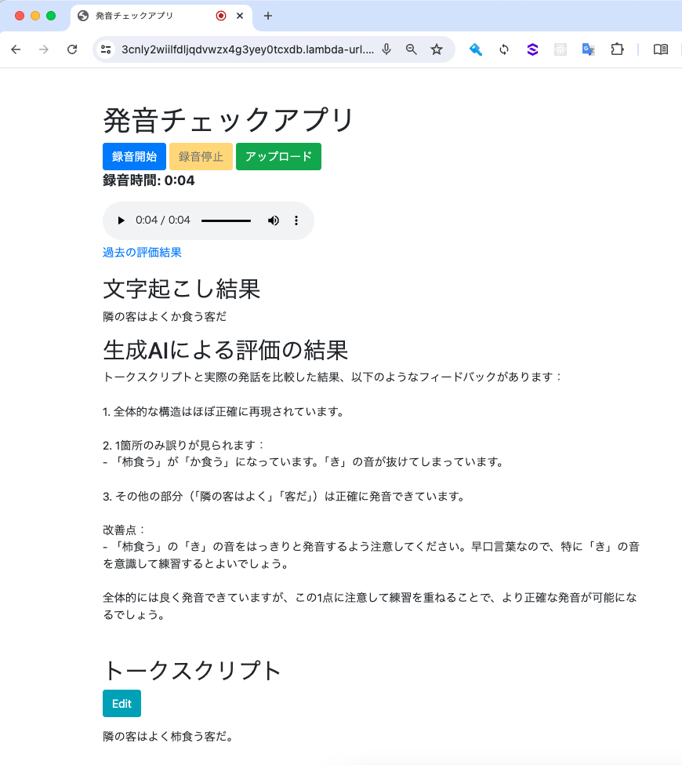Click the 発音チェックアプリ page heading
682x765 pixels.
click(228, 120)
